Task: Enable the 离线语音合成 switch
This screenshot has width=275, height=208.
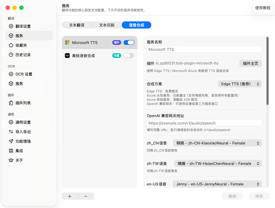Action: click(129, 56)
